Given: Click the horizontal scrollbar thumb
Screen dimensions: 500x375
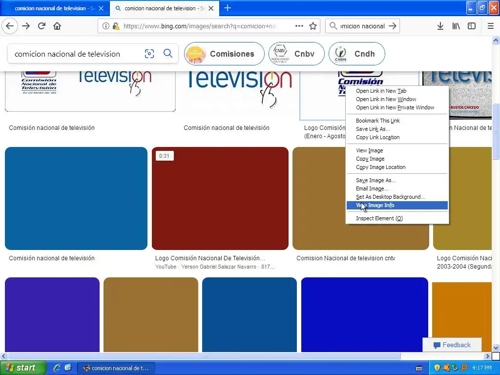Looking at the screenshot, I should 204,356.
